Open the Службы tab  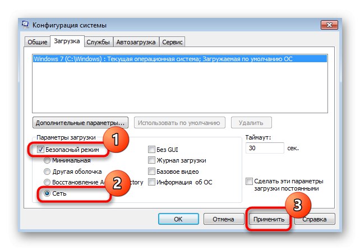pos(98,42)
